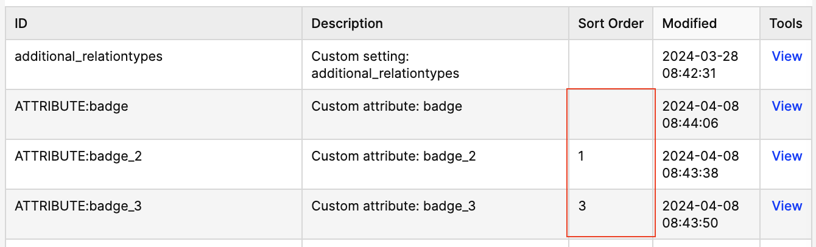Click modified date 2024-04-08 08:43:50
Image resolution: width=816 pixels, height=247 pixels.
click(700, 214)
